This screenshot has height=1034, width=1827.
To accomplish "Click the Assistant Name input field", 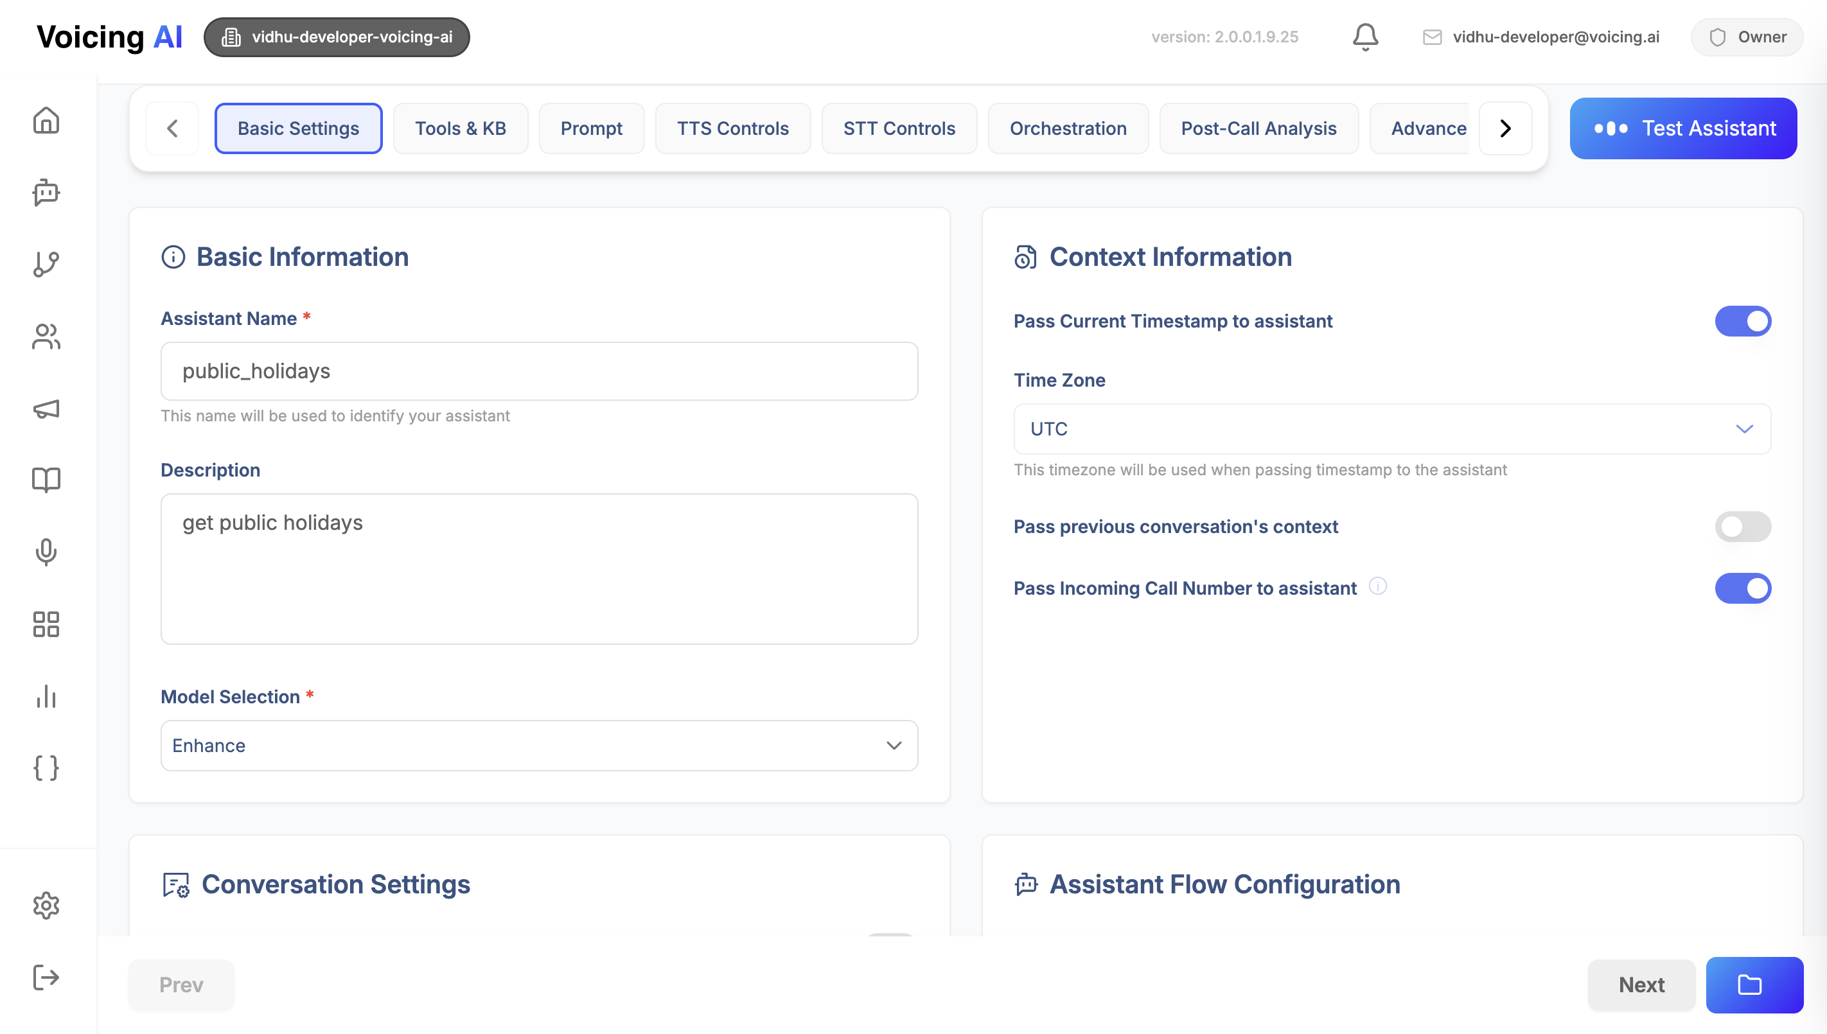I will tap(538, 371).
